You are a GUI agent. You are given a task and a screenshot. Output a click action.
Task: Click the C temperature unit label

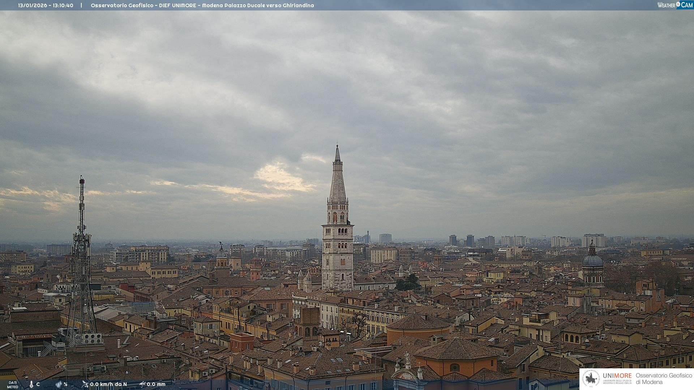tap(38, 384)
